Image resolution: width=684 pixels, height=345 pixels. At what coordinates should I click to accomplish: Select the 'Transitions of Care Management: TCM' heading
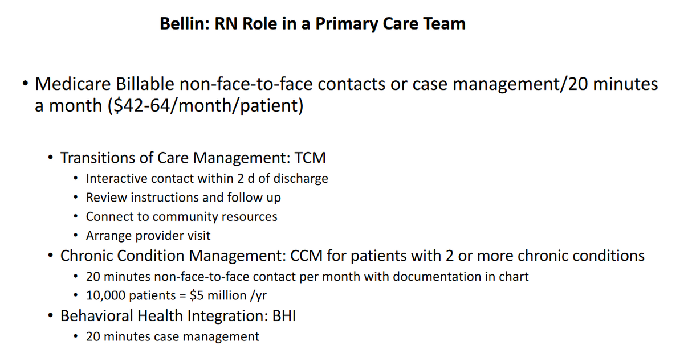pos(193,157)
